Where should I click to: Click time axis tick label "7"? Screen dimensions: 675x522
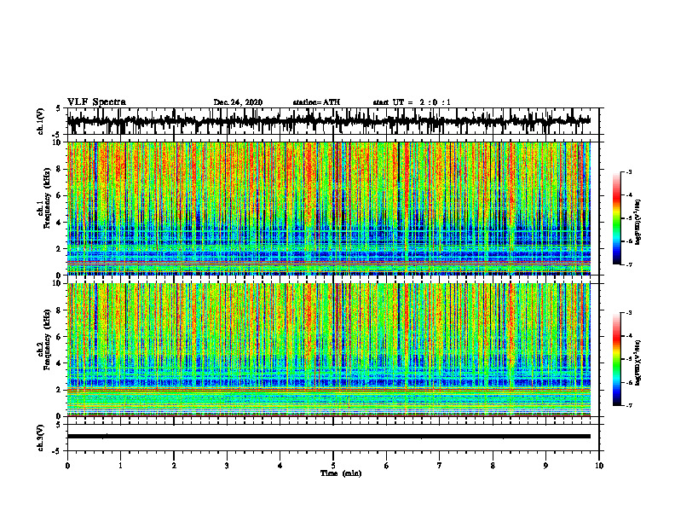[440, 466]
